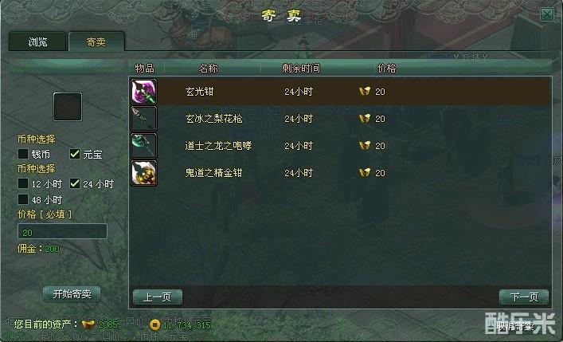Toggle the 24 小时 duration checkbox
This screenshot has width=563, height=342.
75,183
